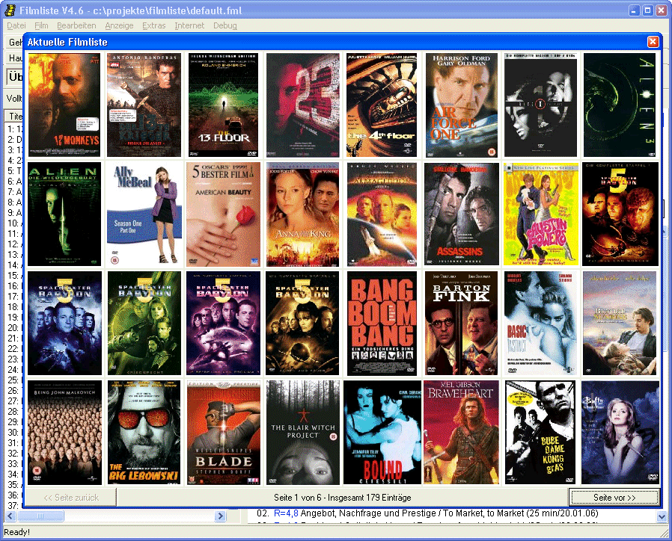Select the orange Babylon 5 season cover
Screen dimensions: 672x541
tap(620, 214)
